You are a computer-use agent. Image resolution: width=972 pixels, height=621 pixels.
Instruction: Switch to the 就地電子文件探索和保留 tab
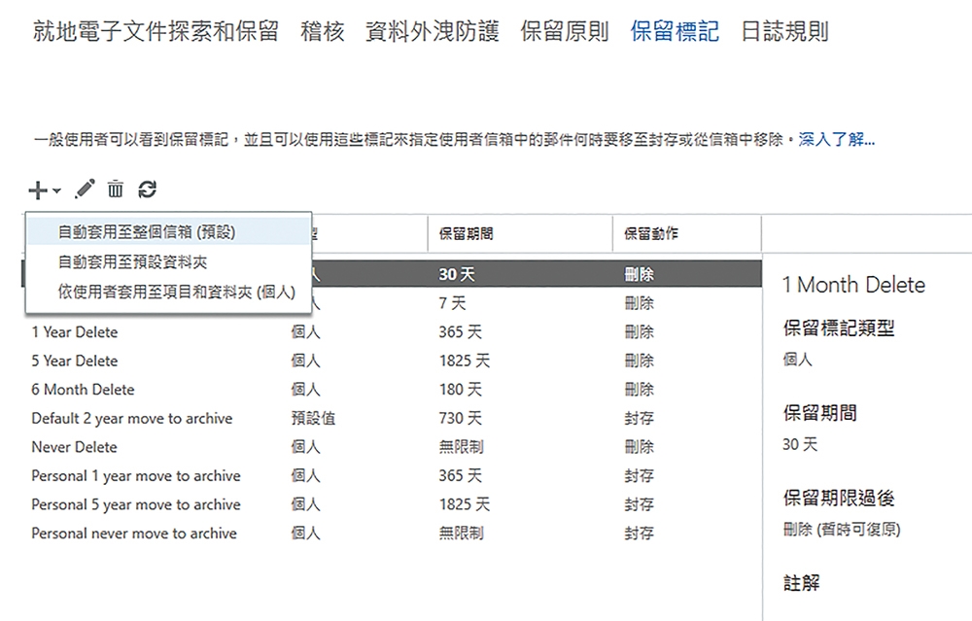156,31
